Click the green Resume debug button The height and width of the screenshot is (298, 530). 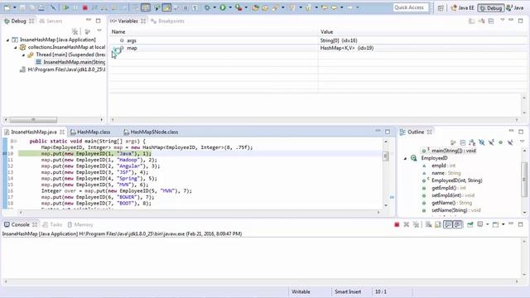click(x=66, y=7)
